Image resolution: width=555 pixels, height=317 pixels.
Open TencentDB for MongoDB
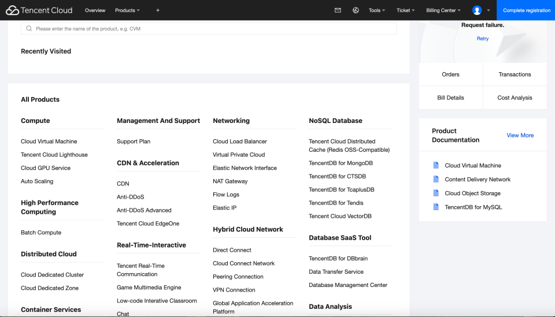pos(341,163)
